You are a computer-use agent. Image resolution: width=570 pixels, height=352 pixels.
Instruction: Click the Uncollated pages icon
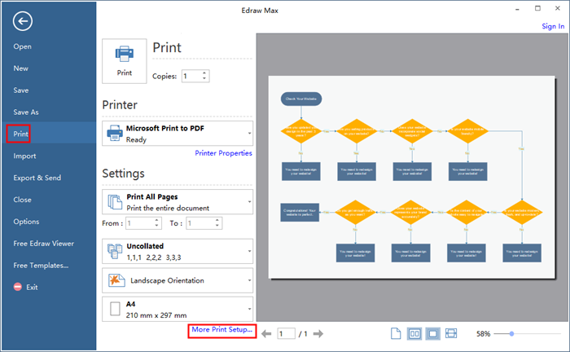pos(115,251)
